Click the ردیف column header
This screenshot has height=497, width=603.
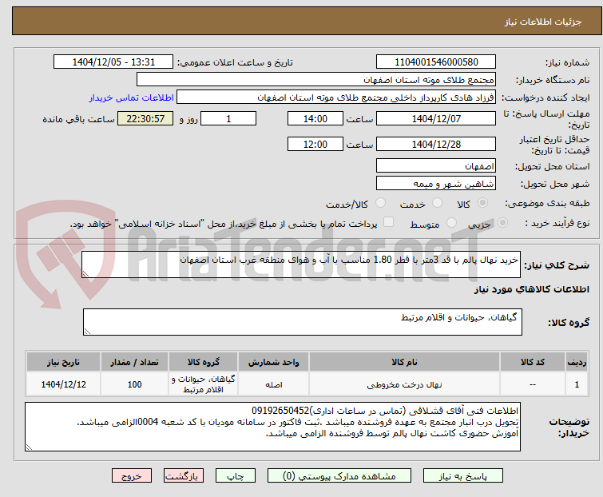tap(577, 362)
